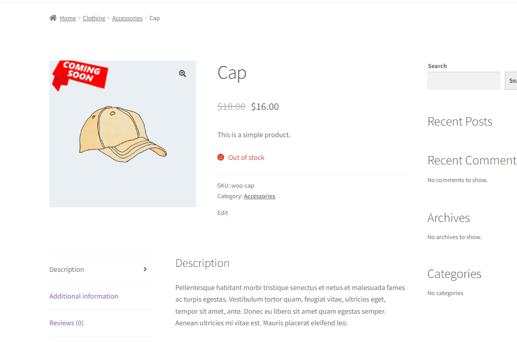The width and height of the screenshot is (517, 348).
Task: Click the cap product image
Action: (123, 134)
